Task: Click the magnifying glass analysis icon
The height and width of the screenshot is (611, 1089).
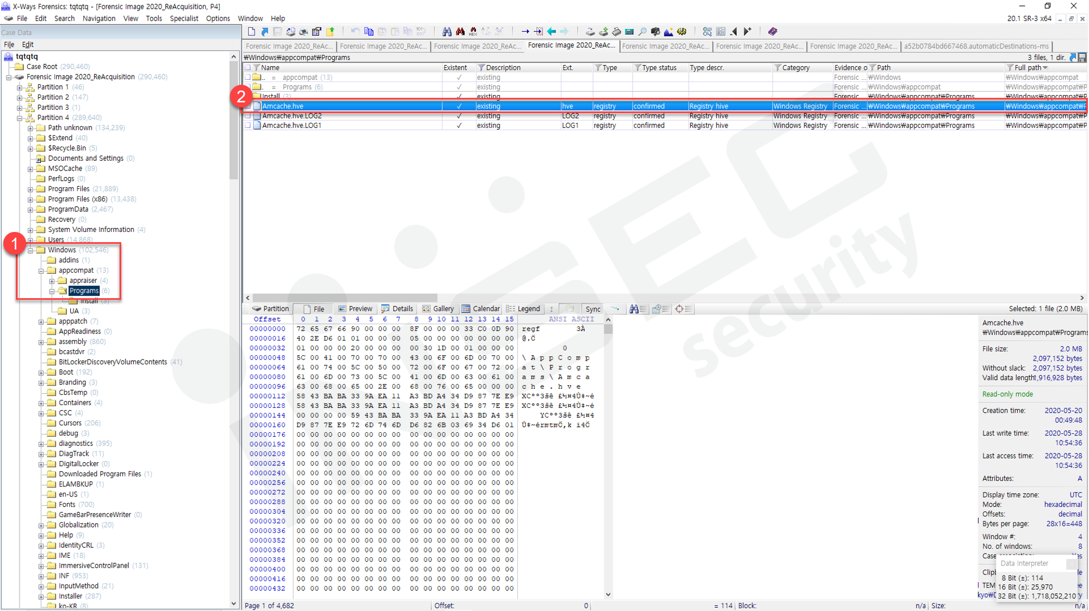Action: 642,32
